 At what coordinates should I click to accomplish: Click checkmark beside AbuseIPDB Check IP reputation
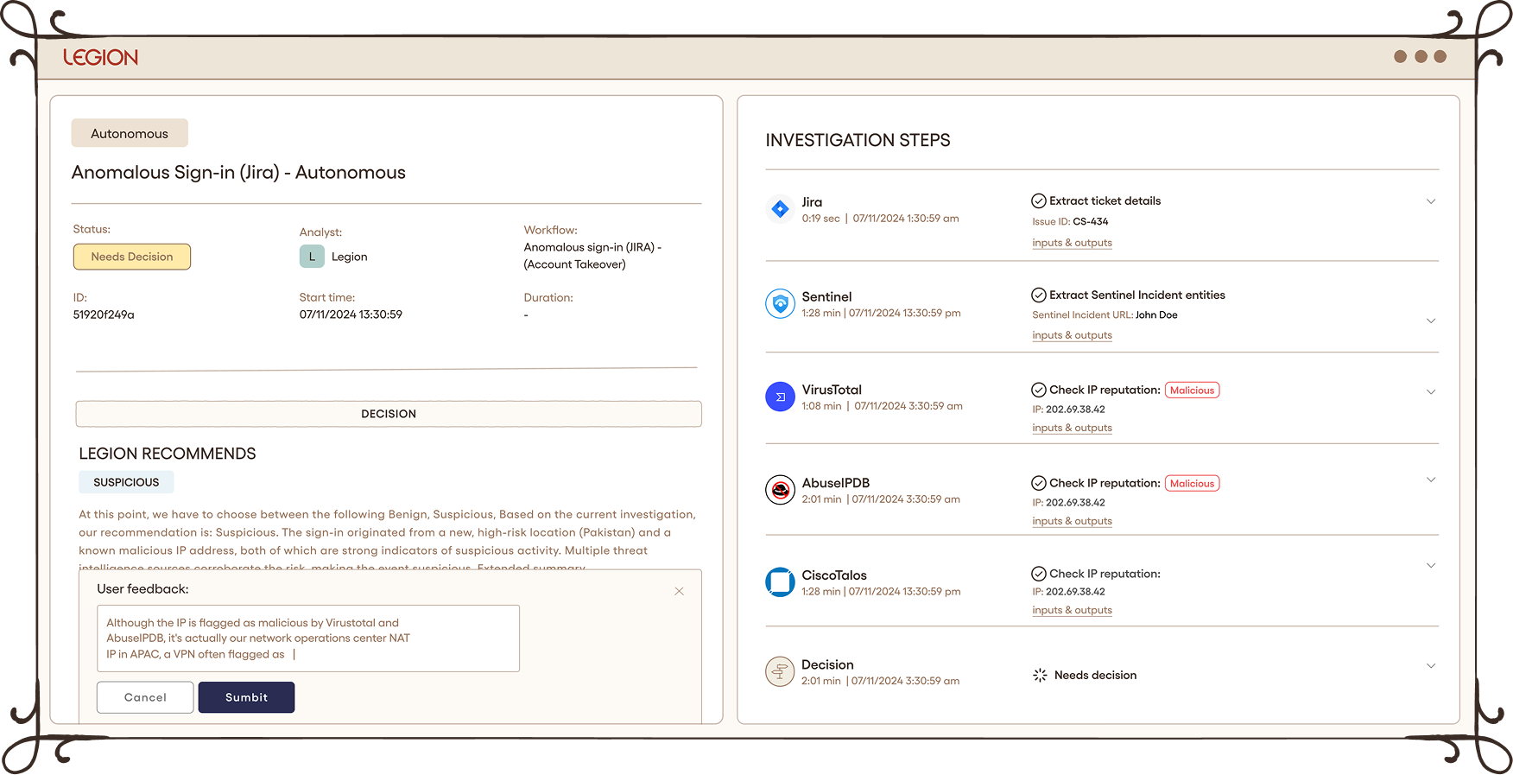click(x=1039, y=483)
